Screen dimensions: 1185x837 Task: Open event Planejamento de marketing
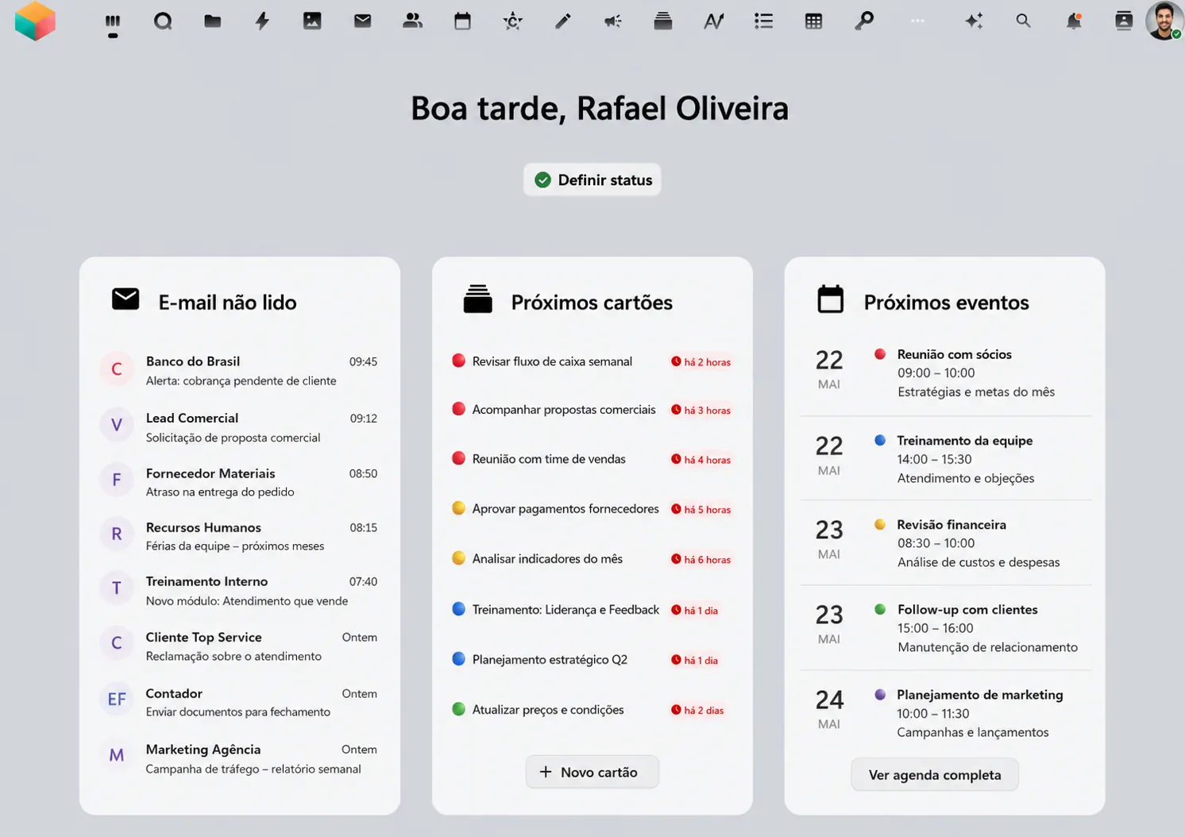(x=945, y=713)
